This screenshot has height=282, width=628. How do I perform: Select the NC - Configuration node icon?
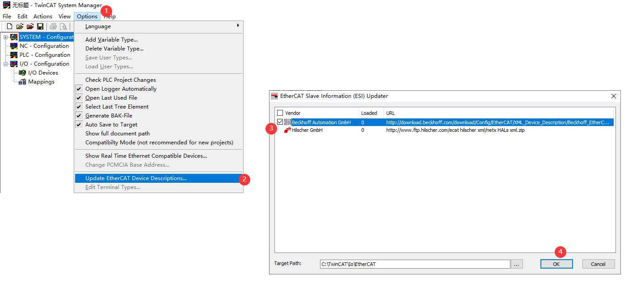[x=14, y=46]
